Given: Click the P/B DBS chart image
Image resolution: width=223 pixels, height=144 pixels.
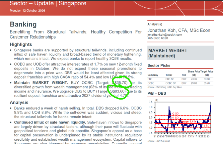Looking at the screenshot, I should pos(180,118).
